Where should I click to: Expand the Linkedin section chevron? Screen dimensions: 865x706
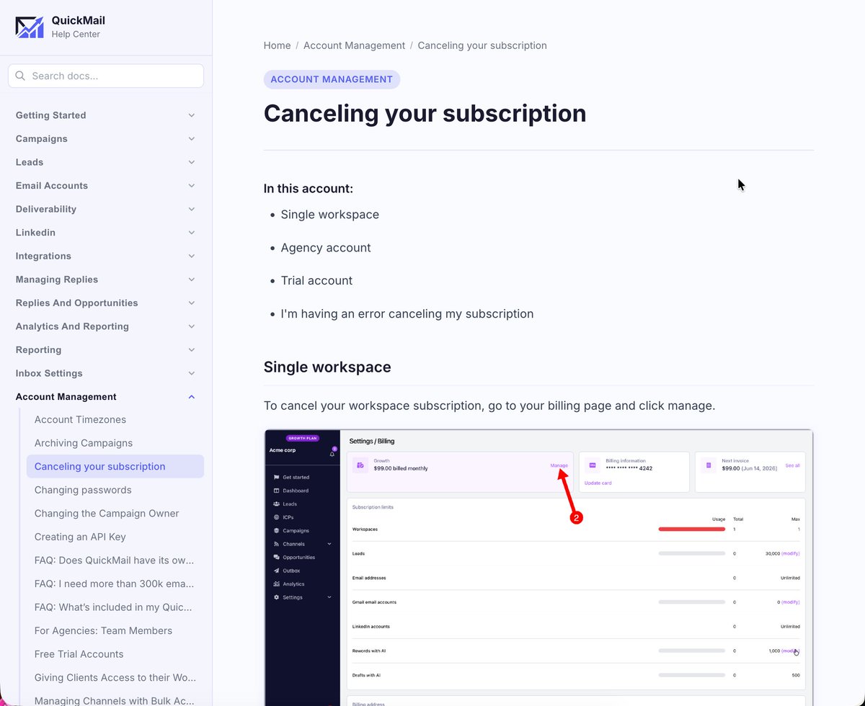coord(191,233)
